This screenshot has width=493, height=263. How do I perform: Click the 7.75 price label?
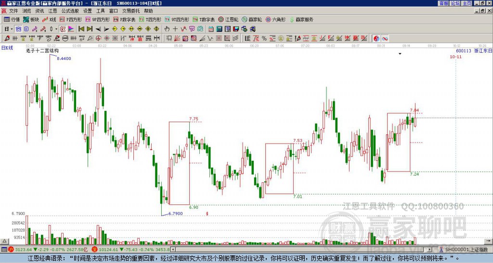tap(194, 119)
